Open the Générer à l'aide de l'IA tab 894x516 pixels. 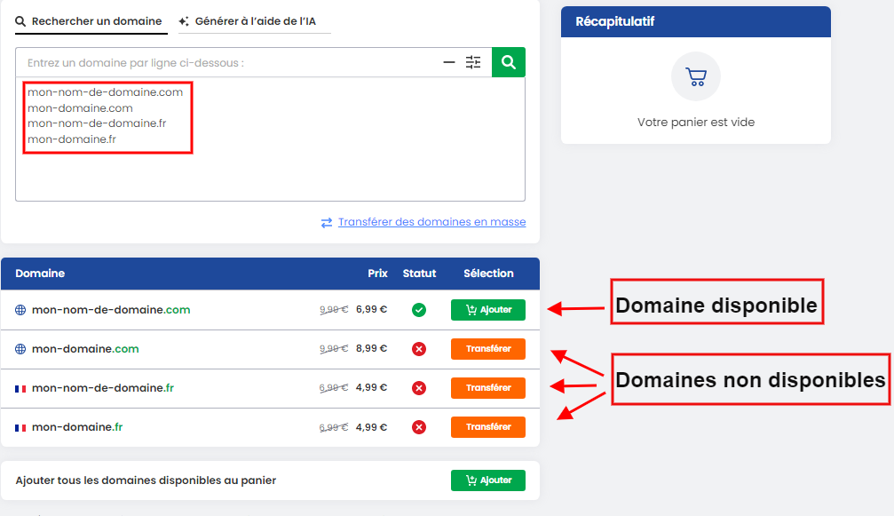click(254, 20)
